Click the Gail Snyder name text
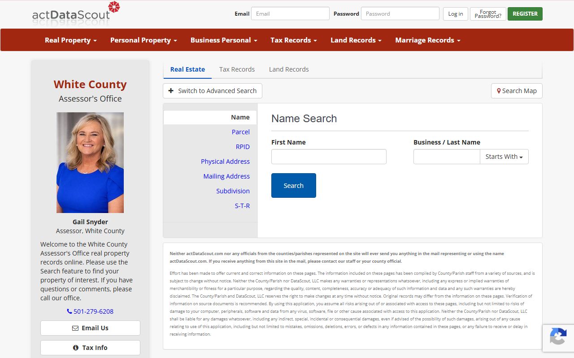Image resolution: width=574 pixels, height=358 pixels. pos(90,222)
